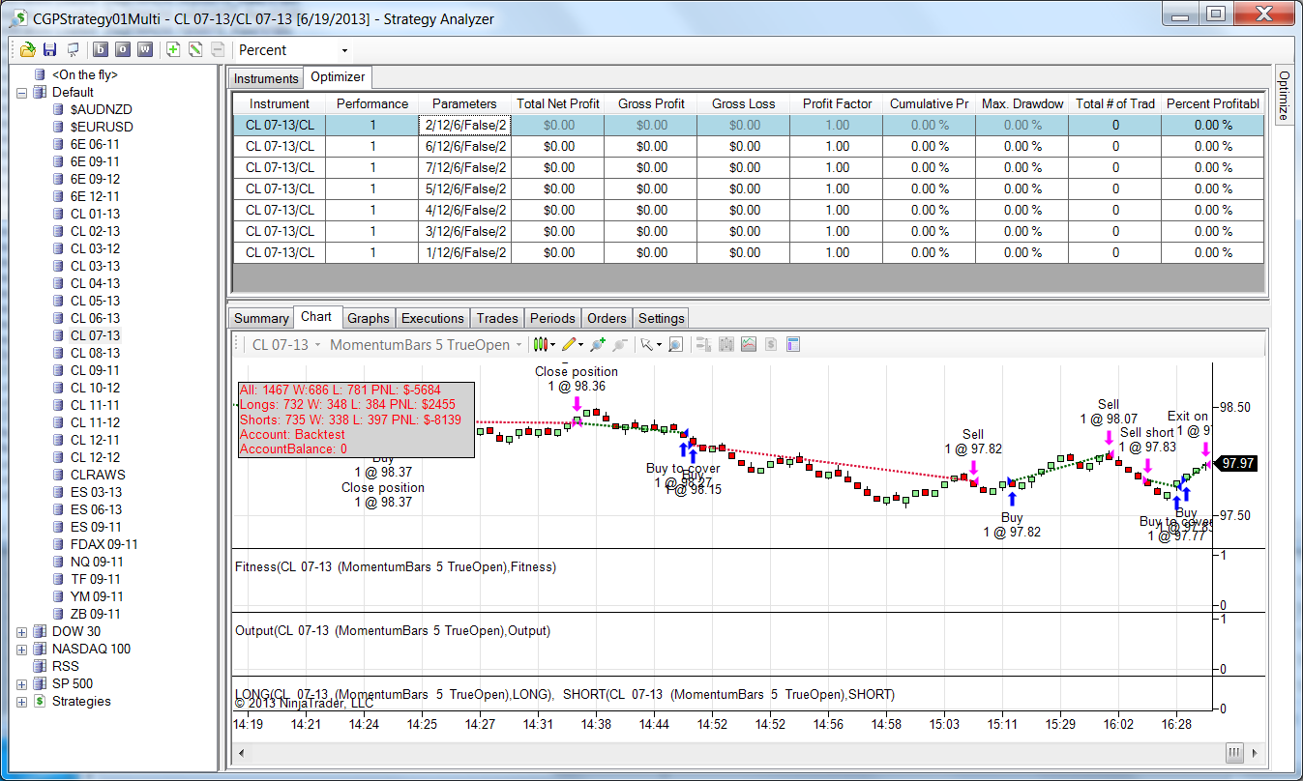The width and height of the screenshot is (1303, 781).
Task: Open the Executions tab
Action: pyautogui.click(x=432, y=318)
